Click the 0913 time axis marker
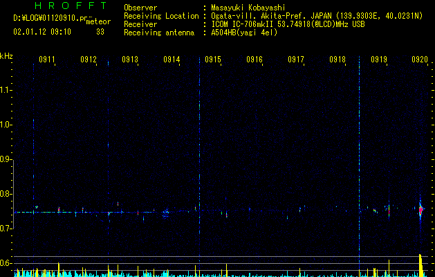The width and height of the screenshot is (435, 277). (130, 60)
